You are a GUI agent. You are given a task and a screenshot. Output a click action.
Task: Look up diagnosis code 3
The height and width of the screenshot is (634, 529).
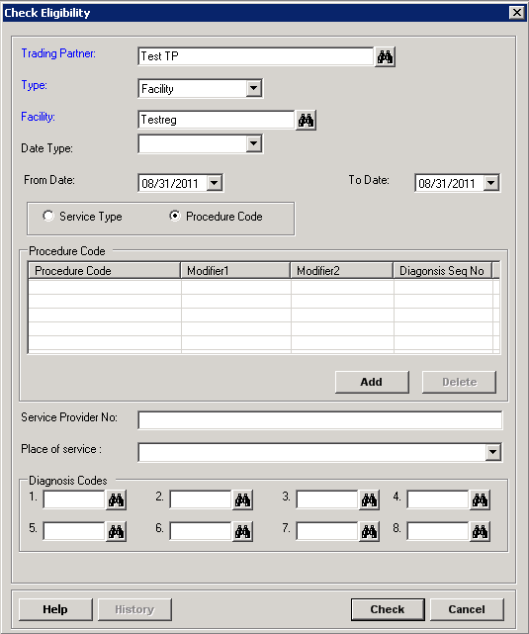coord(369,500)
